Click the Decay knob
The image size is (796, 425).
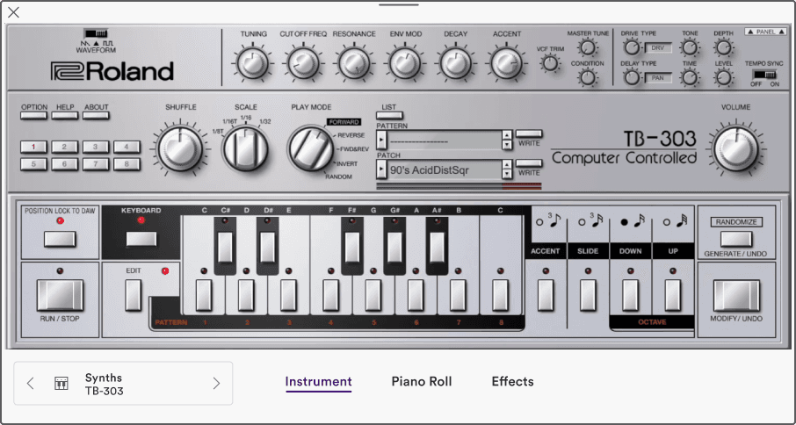(455, 64)
